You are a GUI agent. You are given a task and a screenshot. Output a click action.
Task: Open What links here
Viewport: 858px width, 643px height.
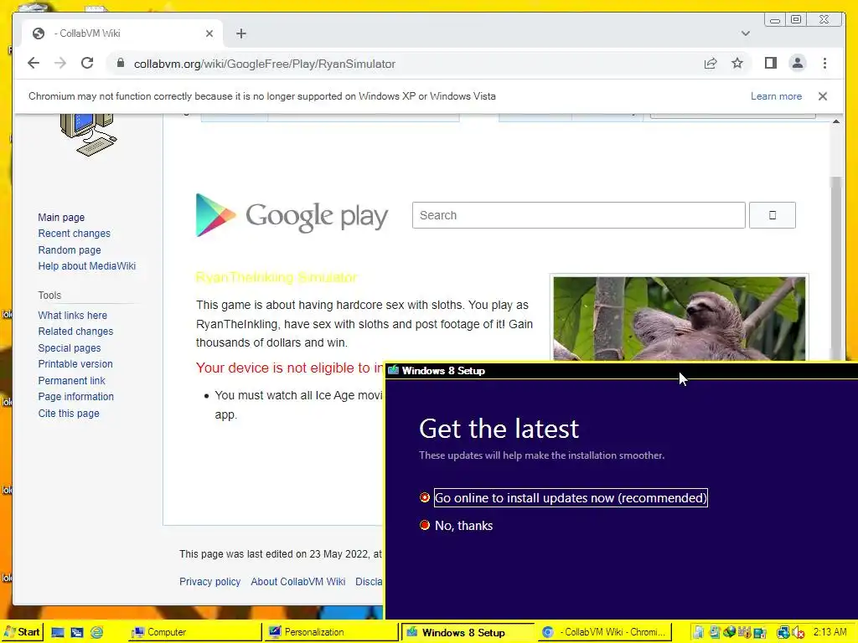click(x=72, y=316)
